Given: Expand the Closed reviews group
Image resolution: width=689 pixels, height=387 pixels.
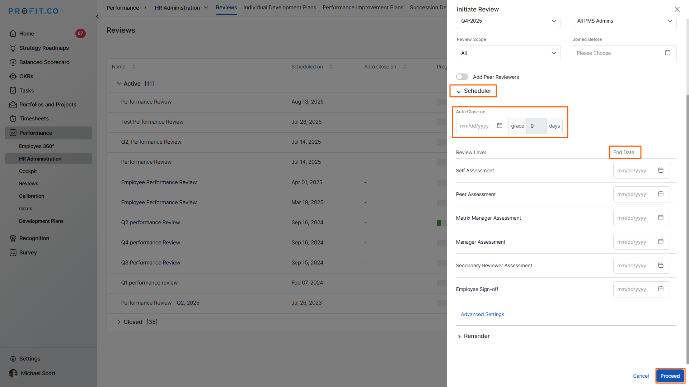Looking at the screenshot, I should [119, 322].
